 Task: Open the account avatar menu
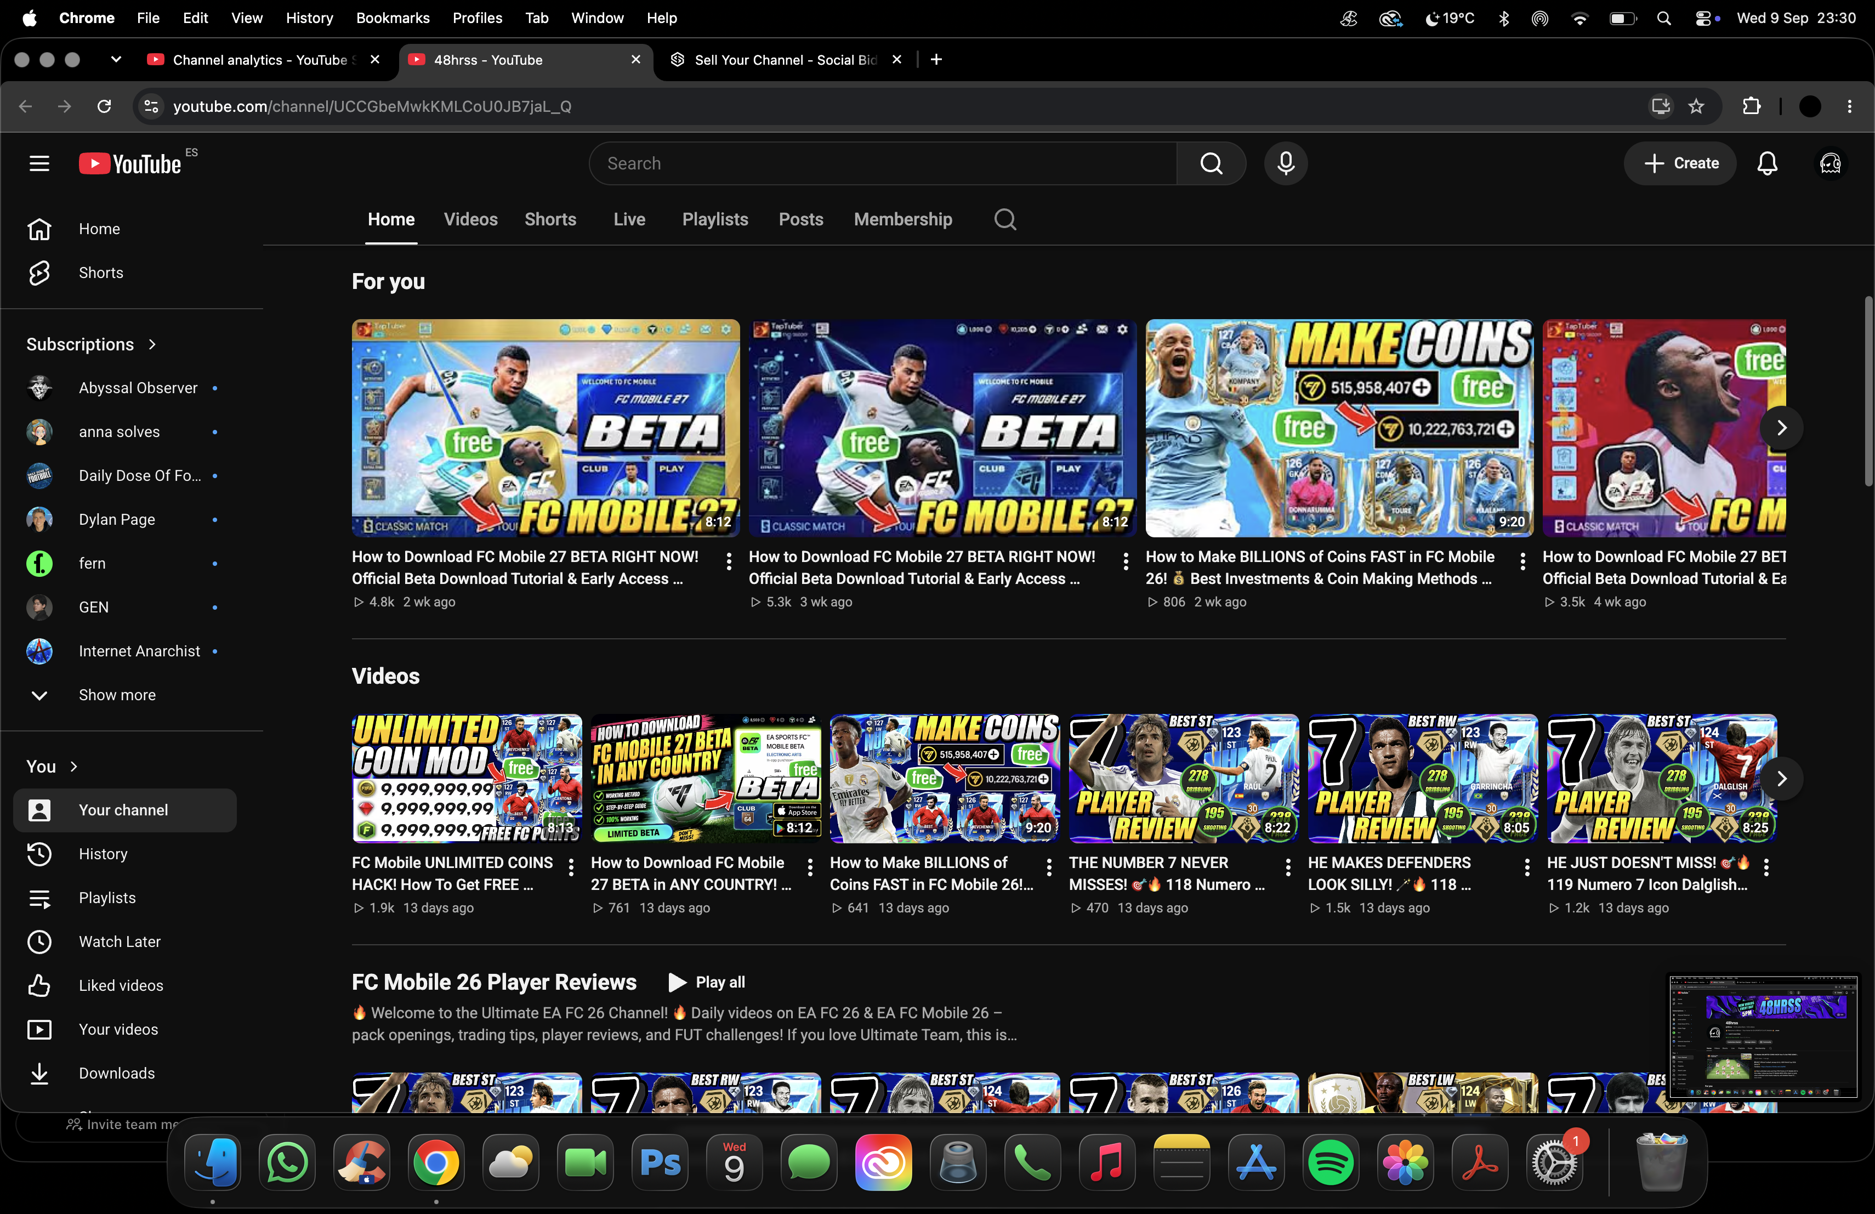click(x=1830, y=163)
